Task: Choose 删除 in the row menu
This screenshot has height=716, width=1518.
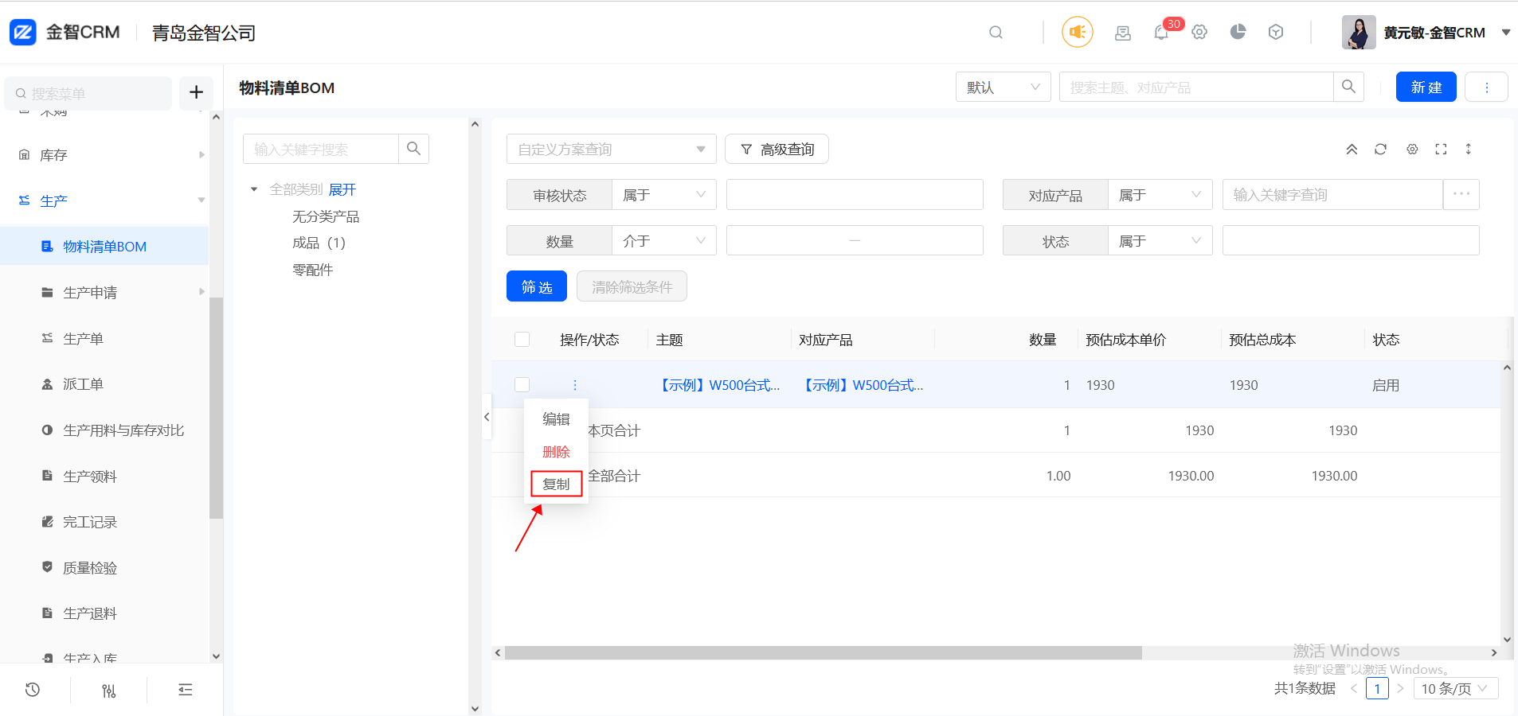Action: [556, 452]
